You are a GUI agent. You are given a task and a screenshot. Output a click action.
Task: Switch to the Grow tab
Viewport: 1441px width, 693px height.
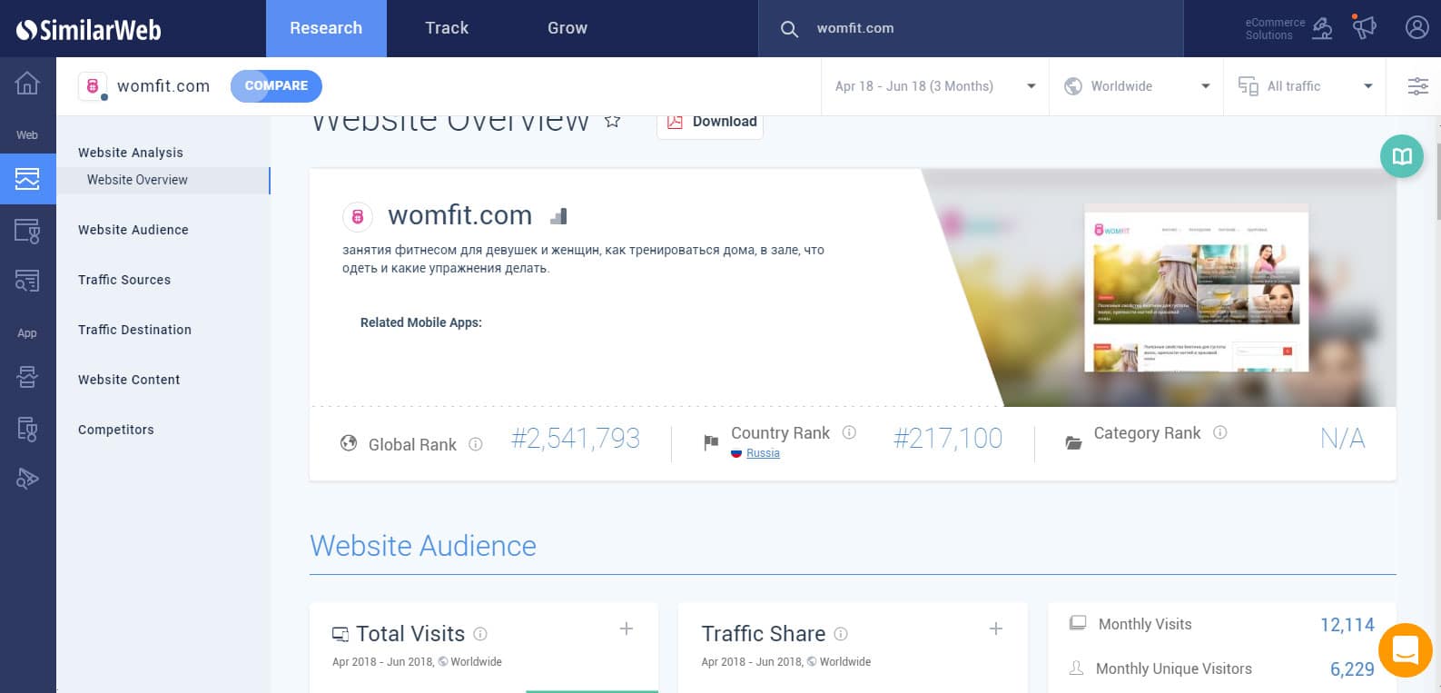pos(568,28)
